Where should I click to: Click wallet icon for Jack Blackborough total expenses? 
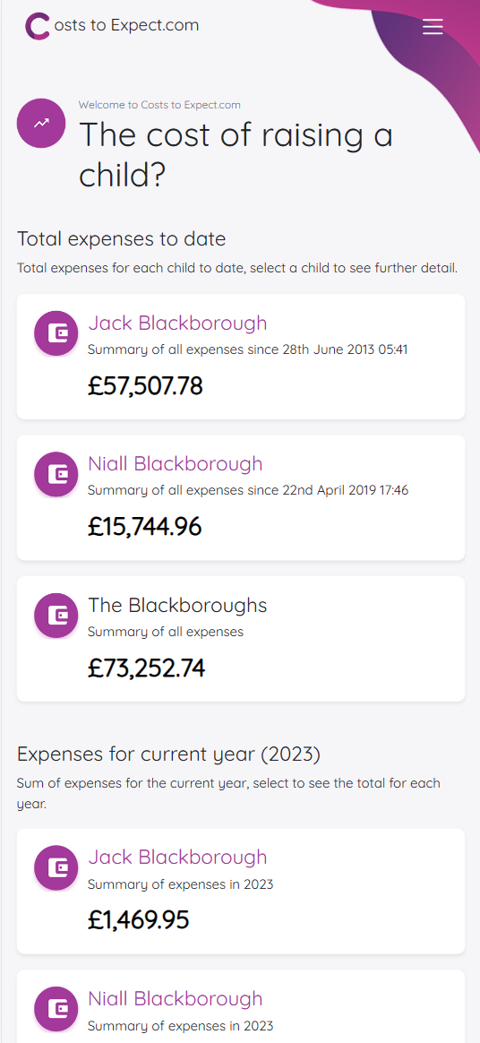click(56, 333)
